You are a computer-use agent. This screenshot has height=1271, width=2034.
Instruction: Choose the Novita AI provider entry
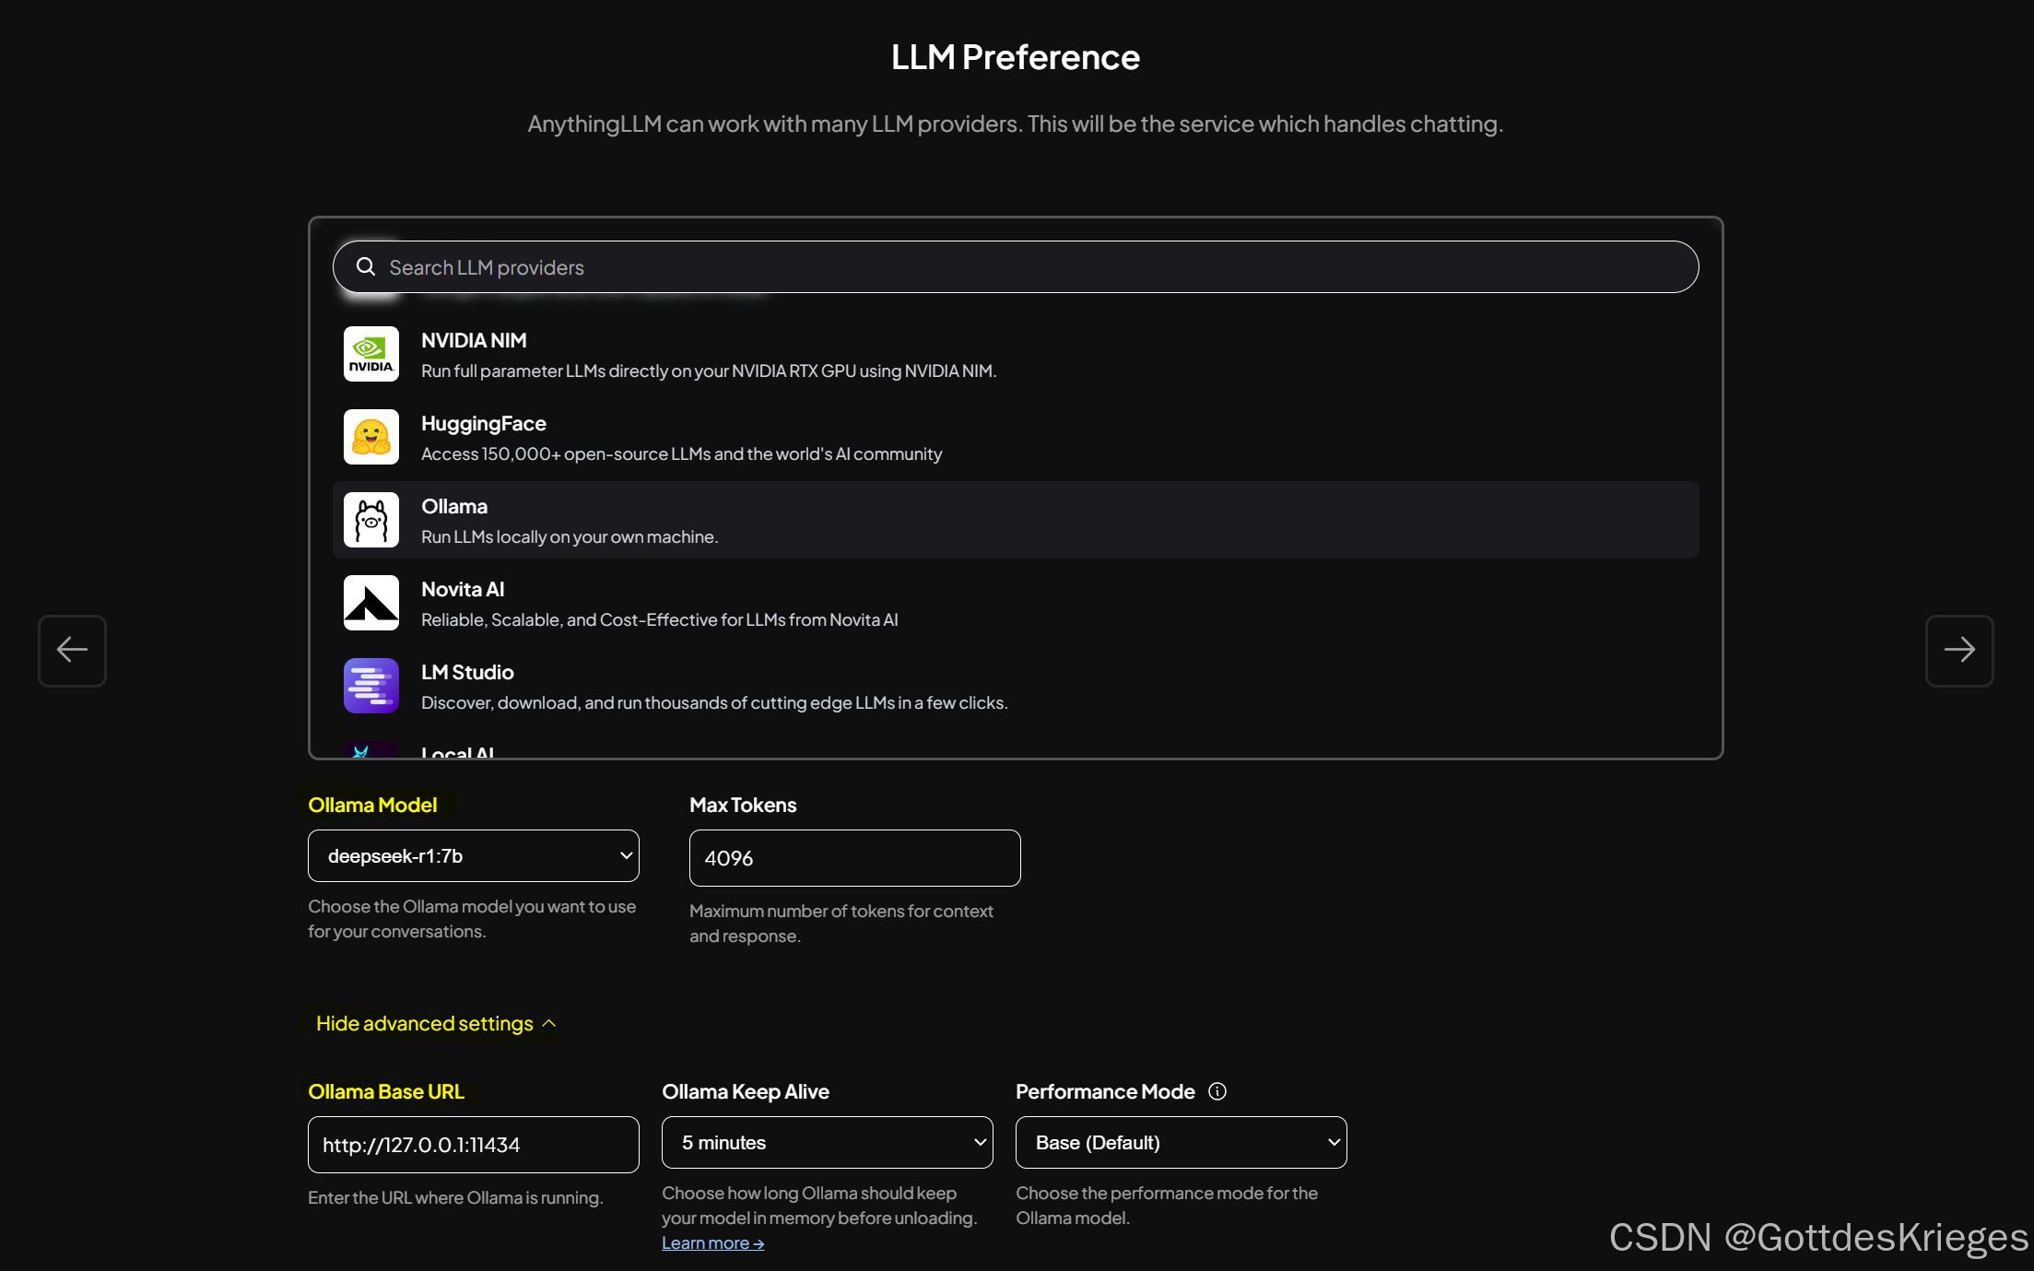click(1014, 603)
